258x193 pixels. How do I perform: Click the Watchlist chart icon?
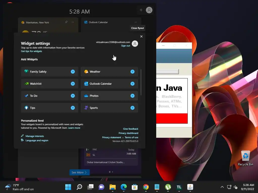point(26,83)
